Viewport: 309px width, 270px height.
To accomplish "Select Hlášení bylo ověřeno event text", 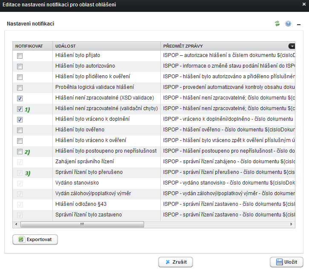I will [x=80, y=130].
